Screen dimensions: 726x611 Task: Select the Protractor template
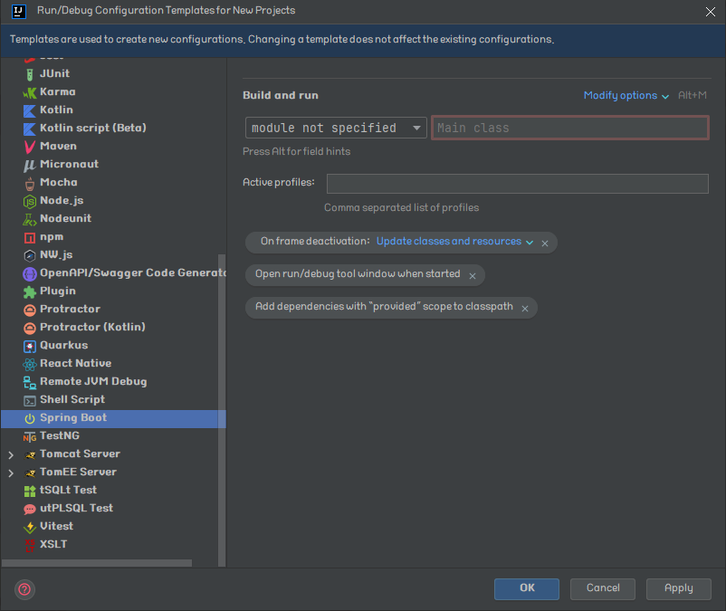coord(113,309)
